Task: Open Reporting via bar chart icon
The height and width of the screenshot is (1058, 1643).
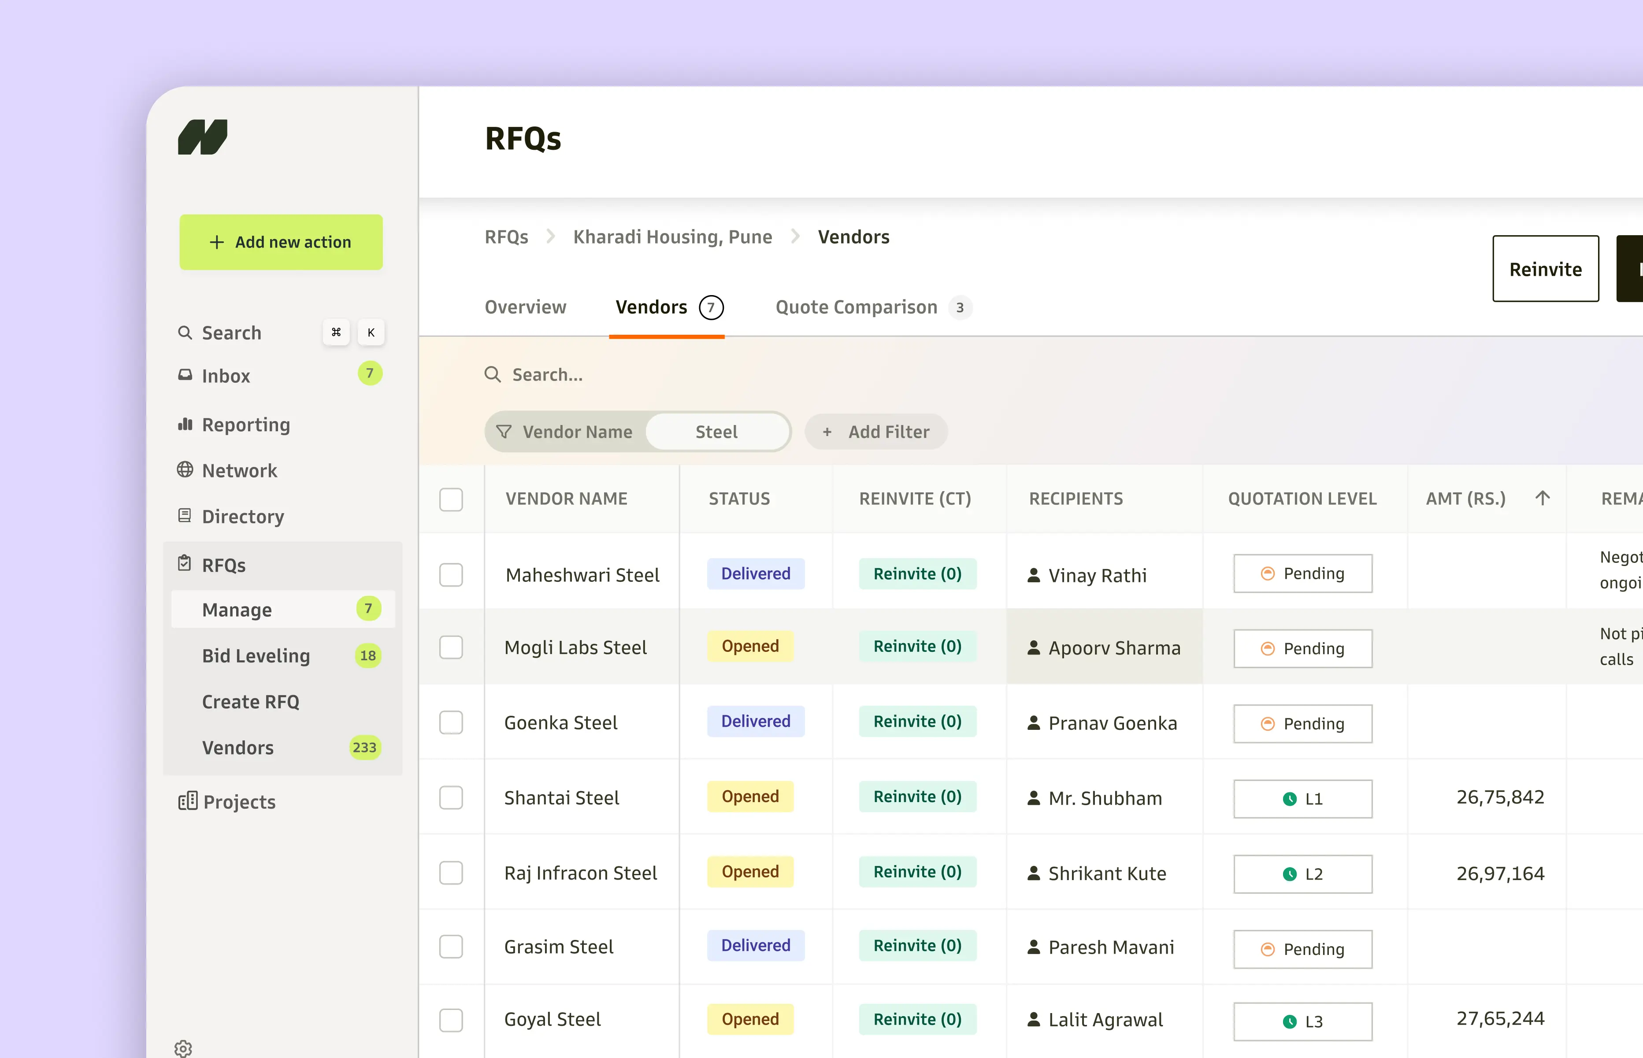Action: (x=185, y=424)
